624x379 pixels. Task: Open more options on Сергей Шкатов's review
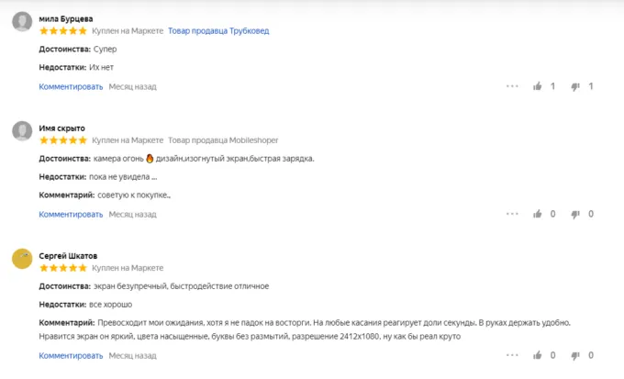[512, 354]
